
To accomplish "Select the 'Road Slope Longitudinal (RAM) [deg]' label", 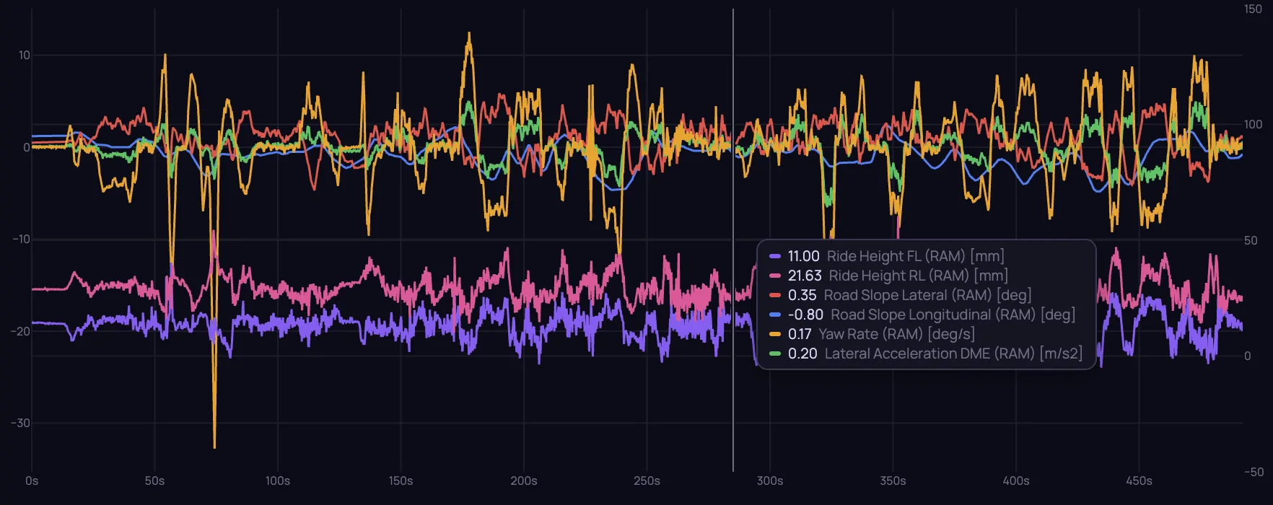I will coord(953,315).
